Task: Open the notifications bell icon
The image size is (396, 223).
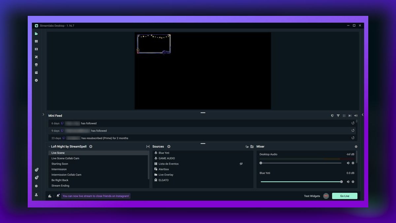Action: point(58,196)
